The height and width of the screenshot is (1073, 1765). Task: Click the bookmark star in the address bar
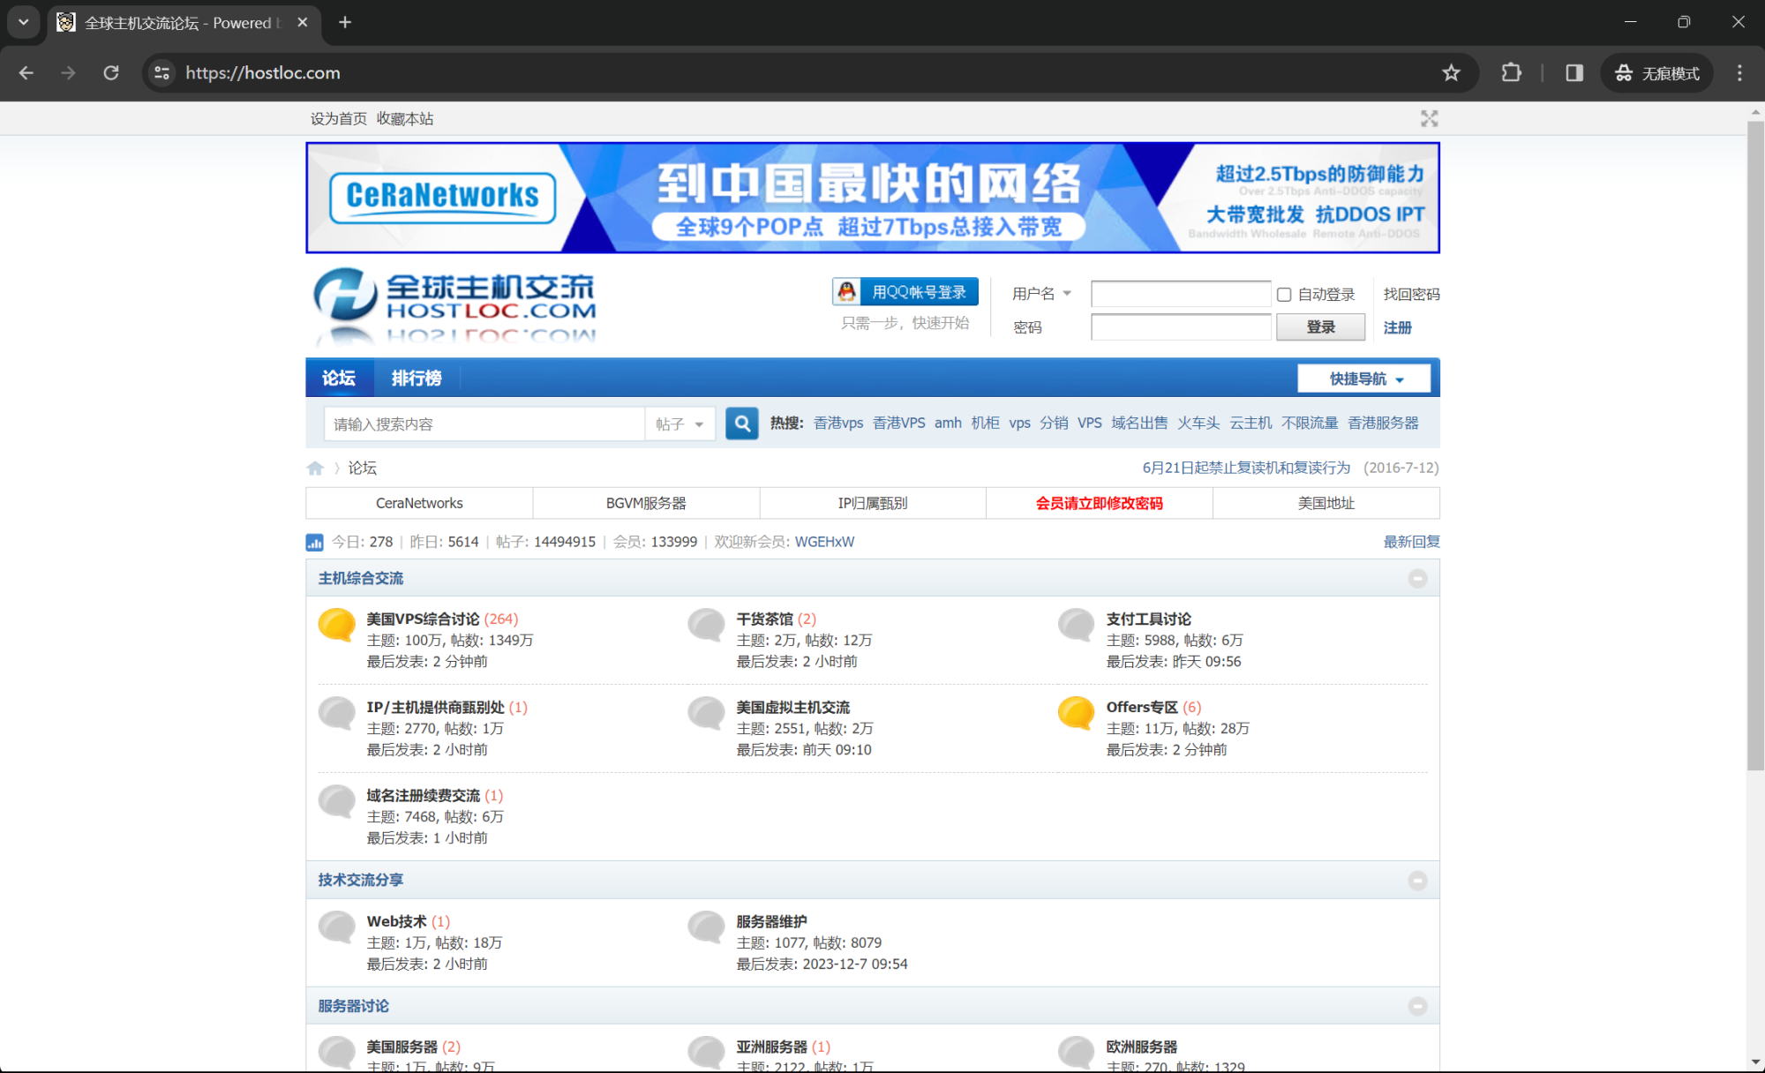point(1451,73)
